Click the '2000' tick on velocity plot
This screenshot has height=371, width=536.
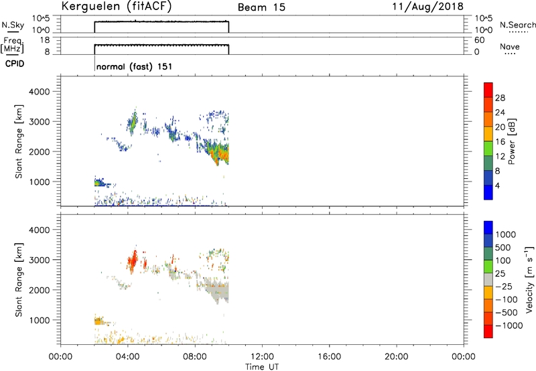40,290
